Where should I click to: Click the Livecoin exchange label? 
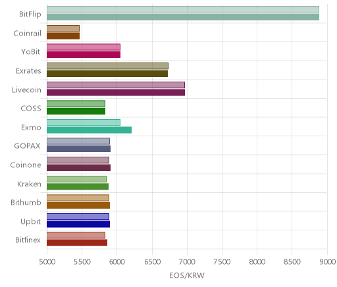coord(26,90)
